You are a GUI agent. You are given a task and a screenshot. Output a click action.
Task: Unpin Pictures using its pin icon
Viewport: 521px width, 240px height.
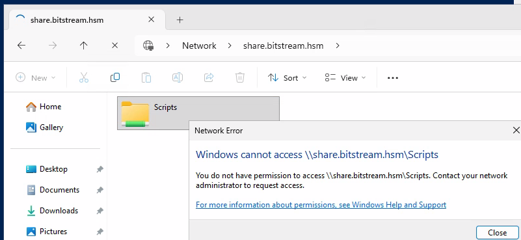pos(100,232)
